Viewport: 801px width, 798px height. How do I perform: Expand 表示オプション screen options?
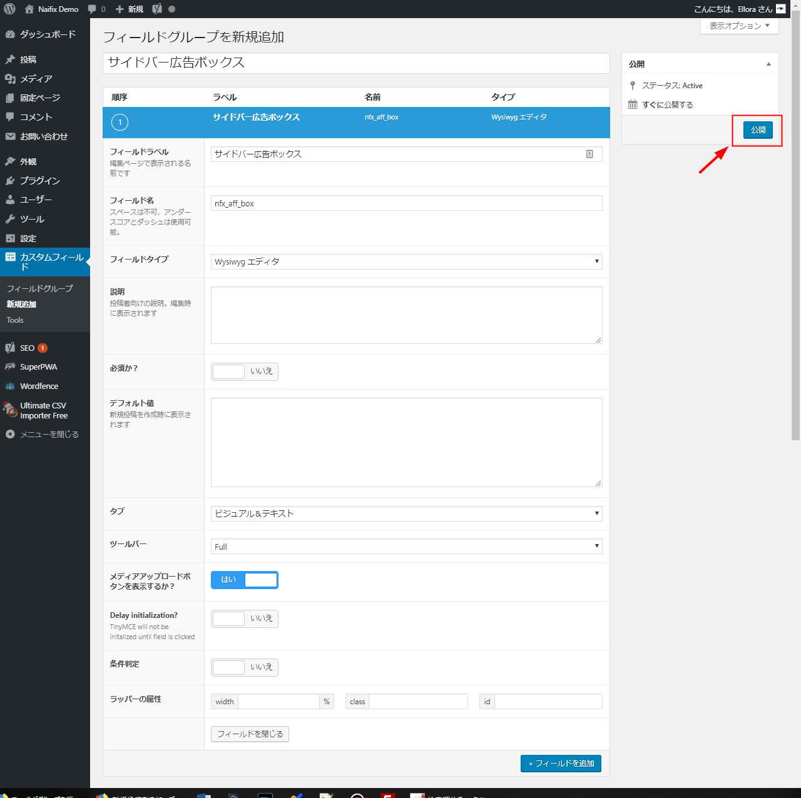[x=740, y=26]
